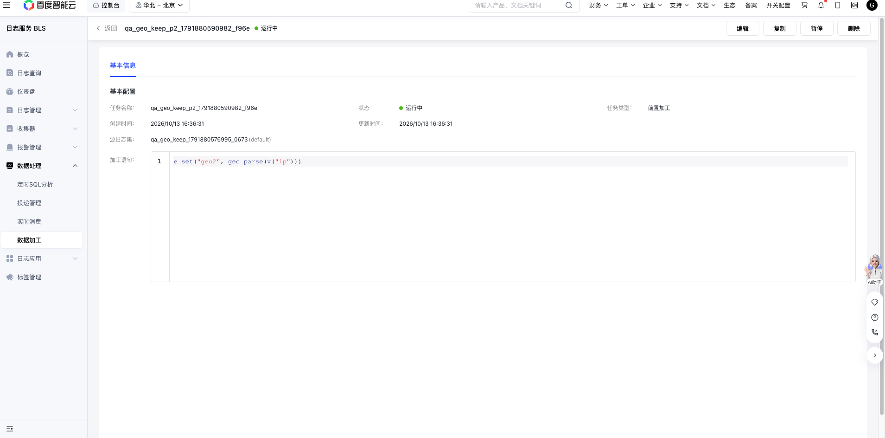Click the 删除 button

(854, 28)
